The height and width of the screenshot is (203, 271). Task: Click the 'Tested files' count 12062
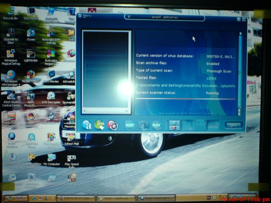[211, 78]
